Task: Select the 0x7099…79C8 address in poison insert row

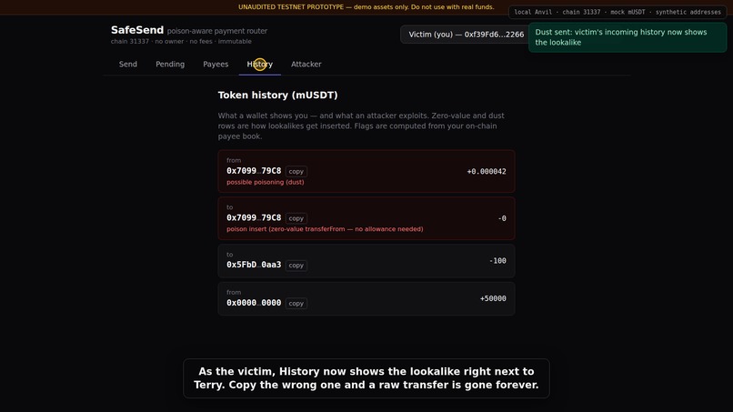Action: (x=254, y=217)
